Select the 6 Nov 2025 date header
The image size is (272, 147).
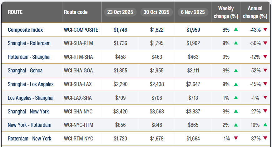[x=193, y=12]
